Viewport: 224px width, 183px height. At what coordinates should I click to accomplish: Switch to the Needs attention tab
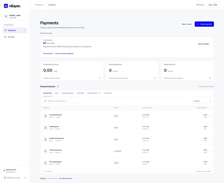pos(94,93)
